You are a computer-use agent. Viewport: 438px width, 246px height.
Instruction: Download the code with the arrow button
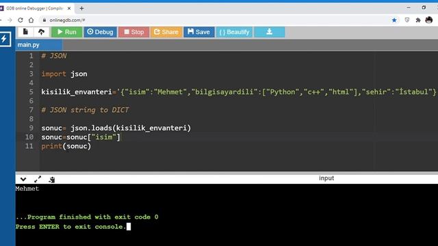pos(269,32)
